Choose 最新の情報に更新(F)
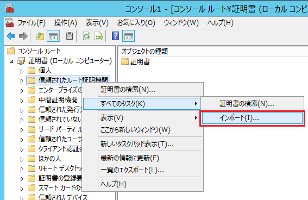This screenshot has height=200, width=308. pos(143,158)
